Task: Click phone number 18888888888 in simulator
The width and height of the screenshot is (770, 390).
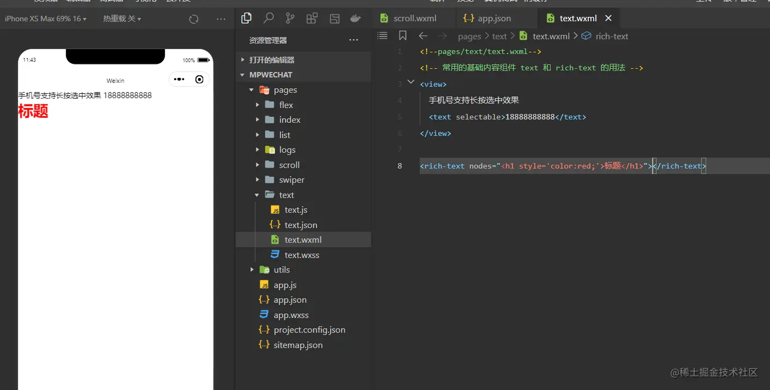Action: (x=127, y=95)
